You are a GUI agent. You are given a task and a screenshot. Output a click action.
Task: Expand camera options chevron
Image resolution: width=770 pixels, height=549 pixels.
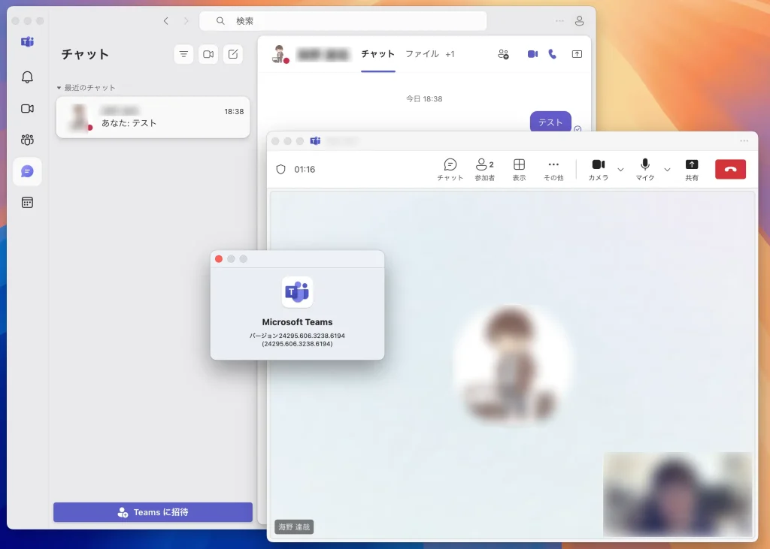click(620, 170)
